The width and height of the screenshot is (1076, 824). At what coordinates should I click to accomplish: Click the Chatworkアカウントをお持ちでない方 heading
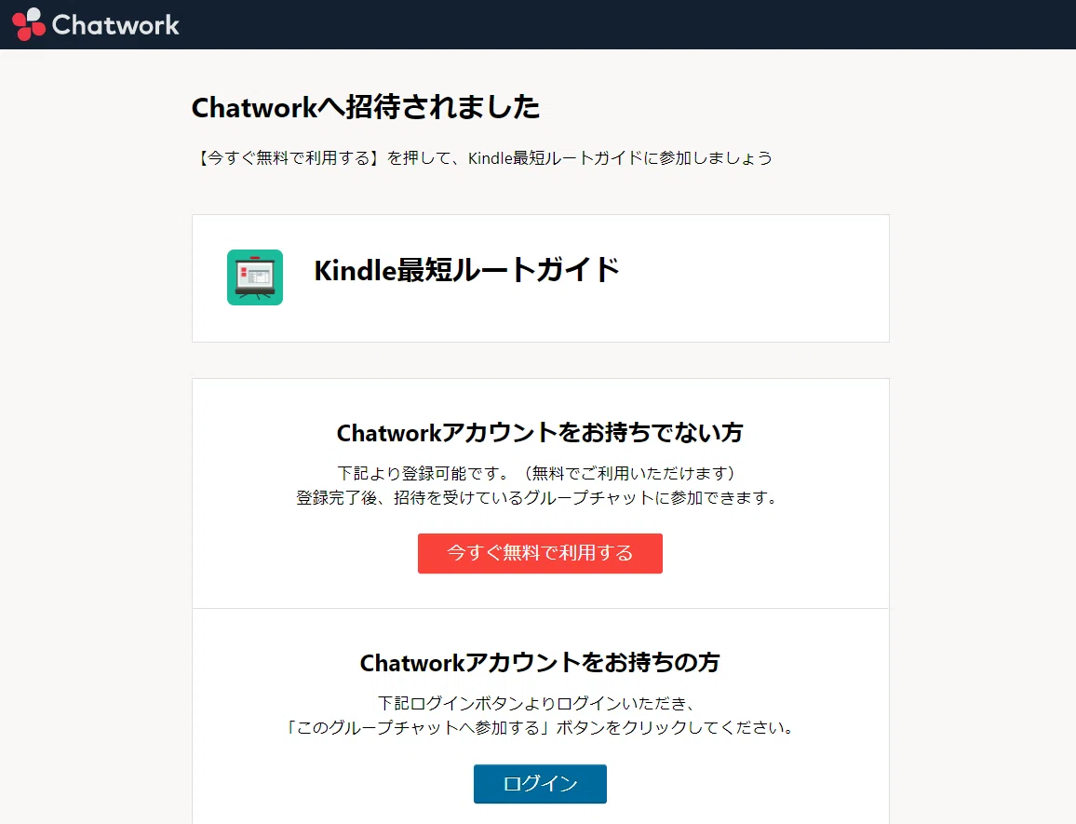[540, 433]
